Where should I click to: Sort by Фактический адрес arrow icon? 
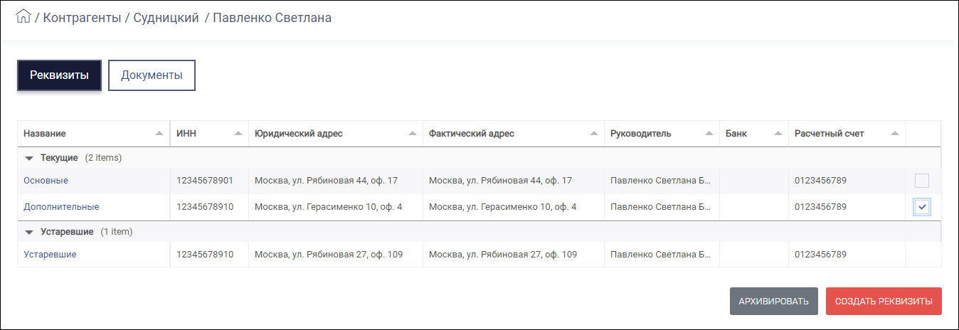[x=594, y=134]
